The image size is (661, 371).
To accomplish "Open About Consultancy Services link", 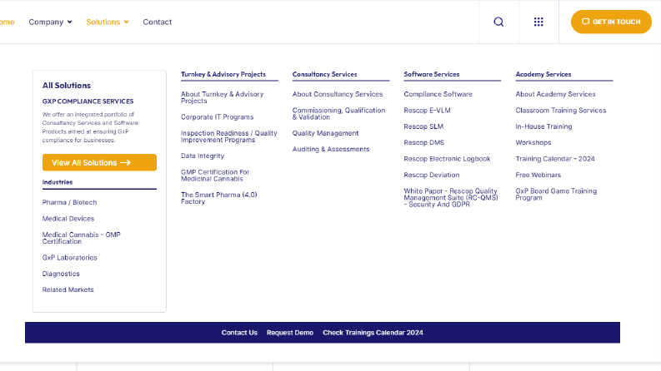I will click(x=338, y=94).
